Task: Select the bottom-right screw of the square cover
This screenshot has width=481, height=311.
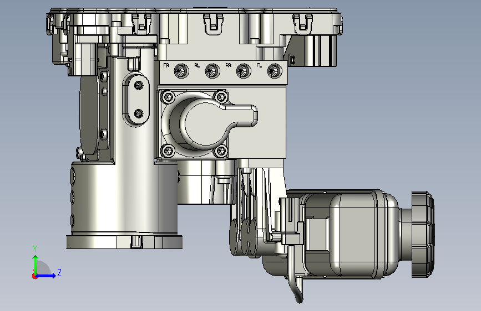Action: click(x=221, y=151)
